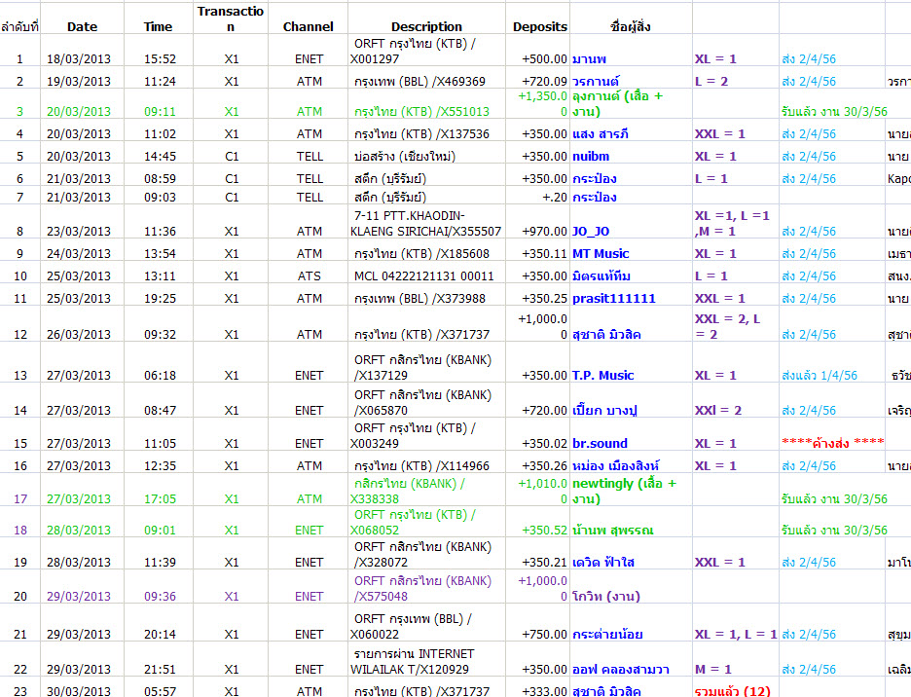Click the deposit cell +.20
The image size is (911, 697).
[x=537, y=197]
